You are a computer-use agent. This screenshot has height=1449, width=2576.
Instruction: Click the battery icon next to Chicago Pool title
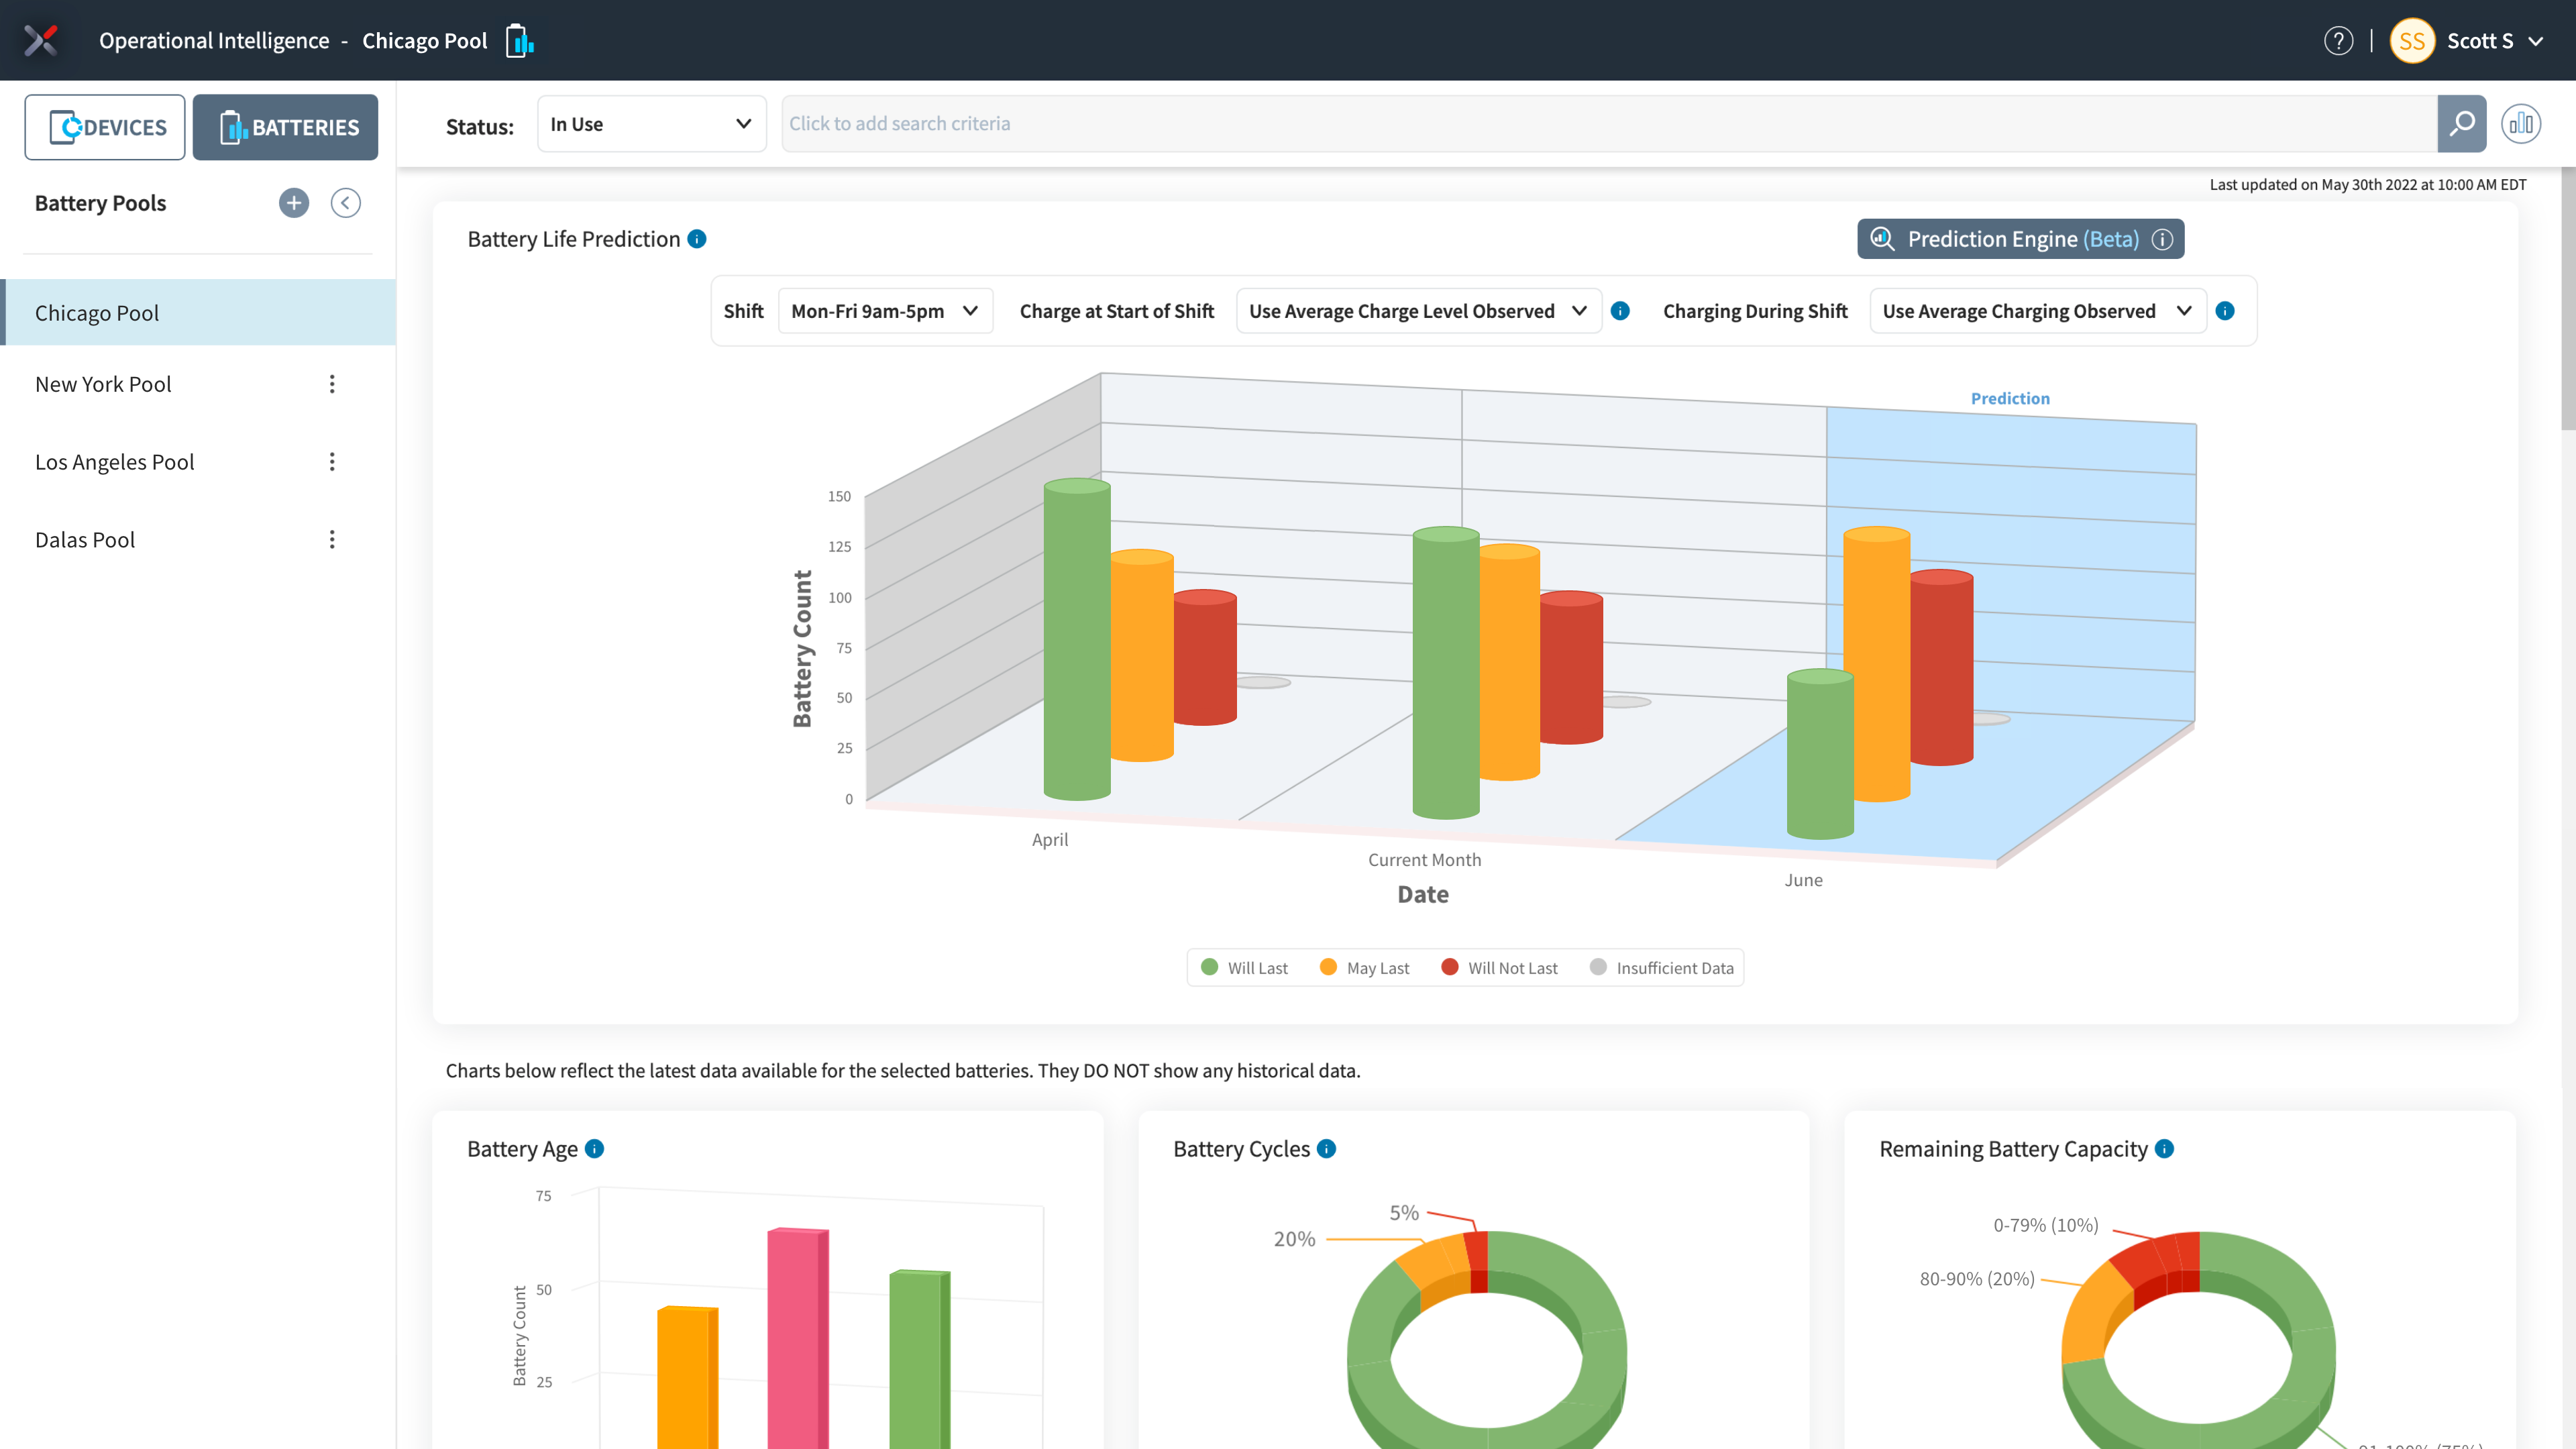(x=519, y=41)
